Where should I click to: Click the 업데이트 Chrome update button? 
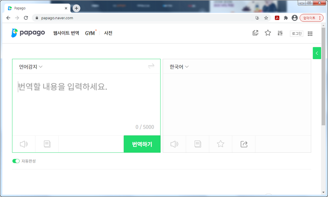point(312,18)
